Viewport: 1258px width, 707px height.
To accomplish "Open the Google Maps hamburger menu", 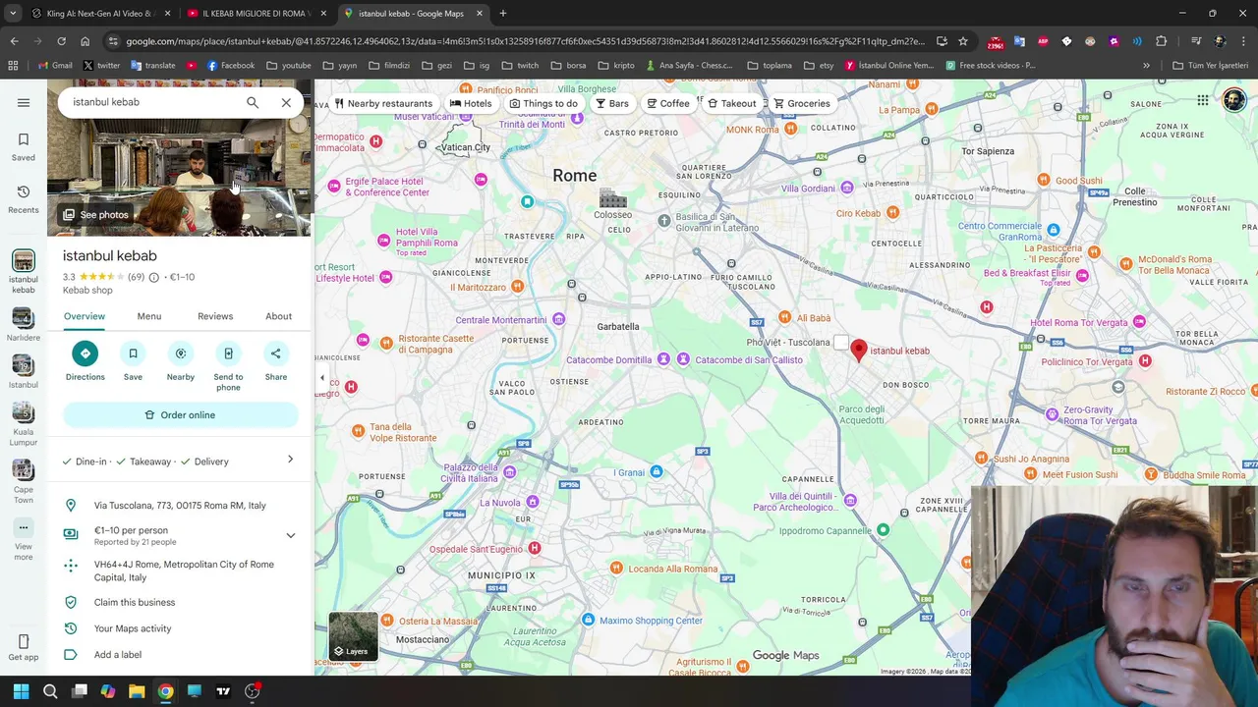I will [x=24, y=102].
